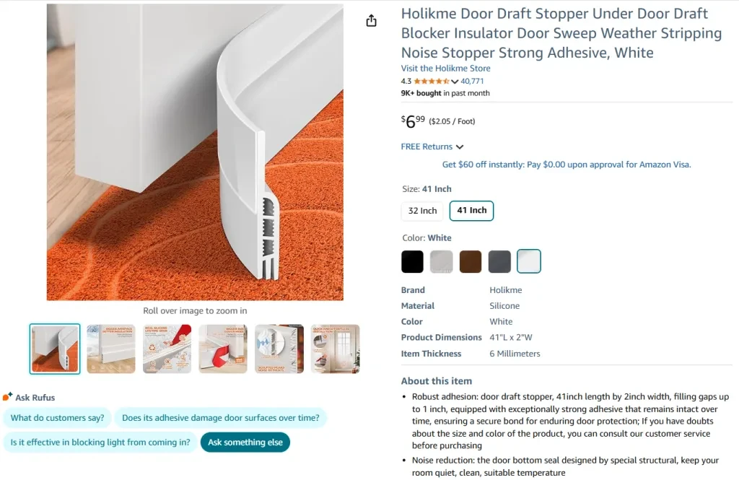Click the Ask Rufus sparkle icon
The width and height of the screenshot is (739, 480).
pyautogui.click(x=7, y=396)
